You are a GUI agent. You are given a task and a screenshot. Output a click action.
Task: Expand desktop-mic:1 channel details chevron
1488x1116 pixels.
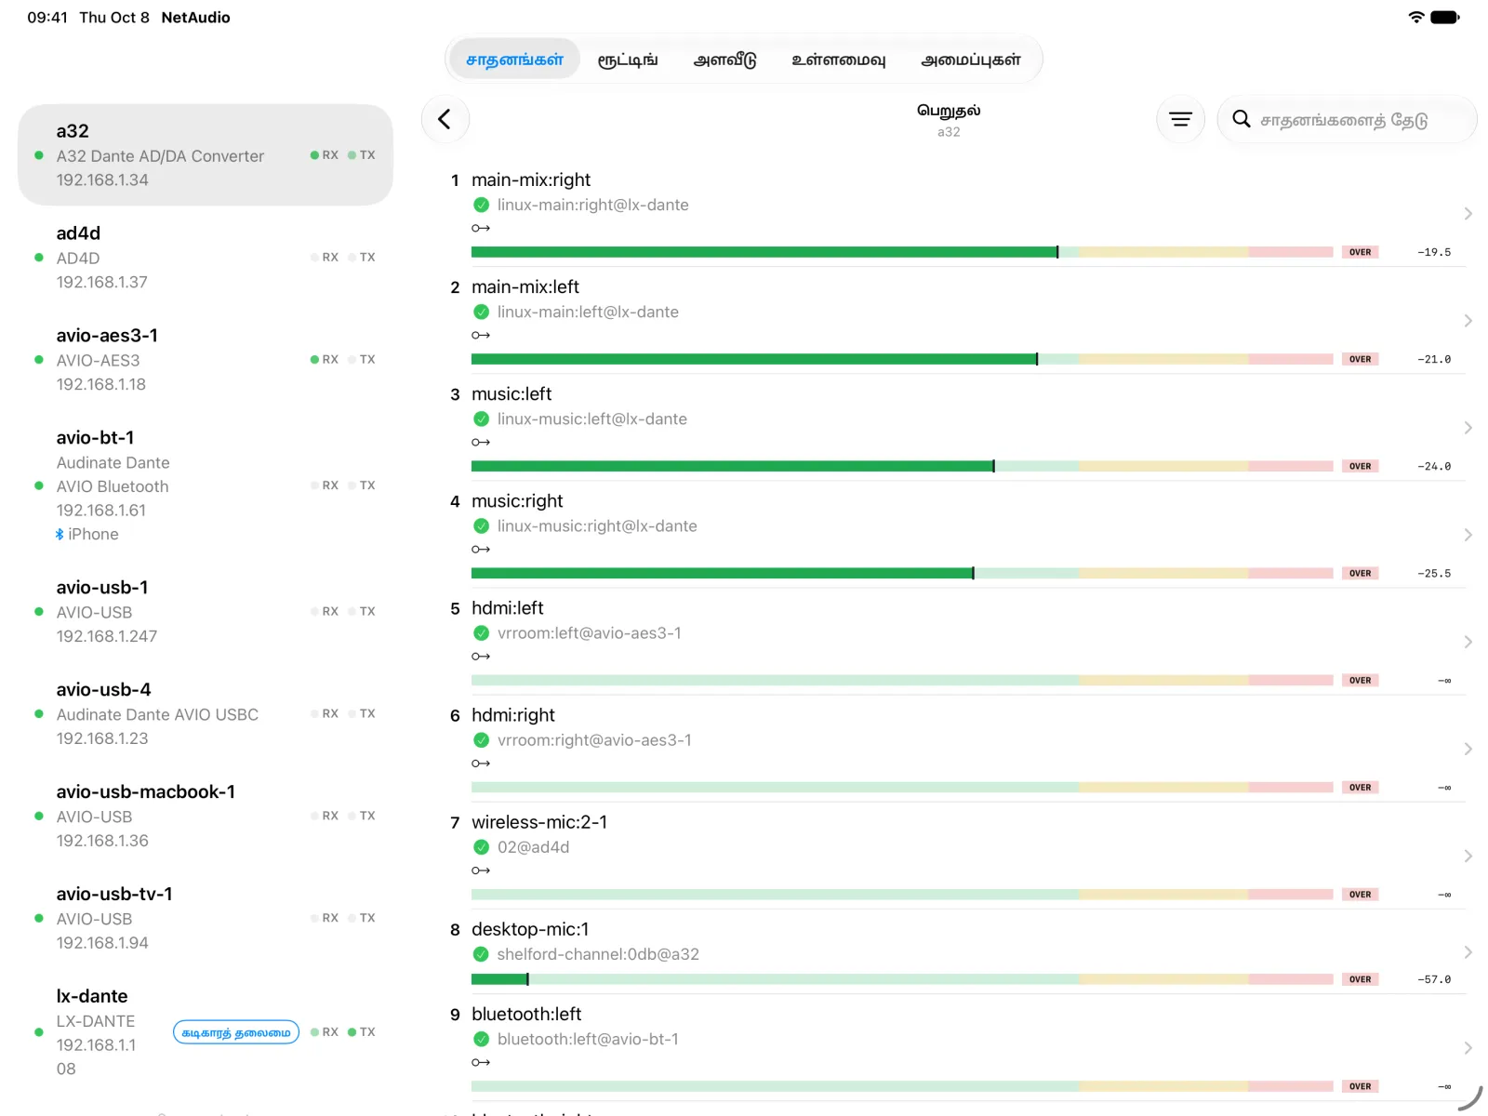(1468, 952)
